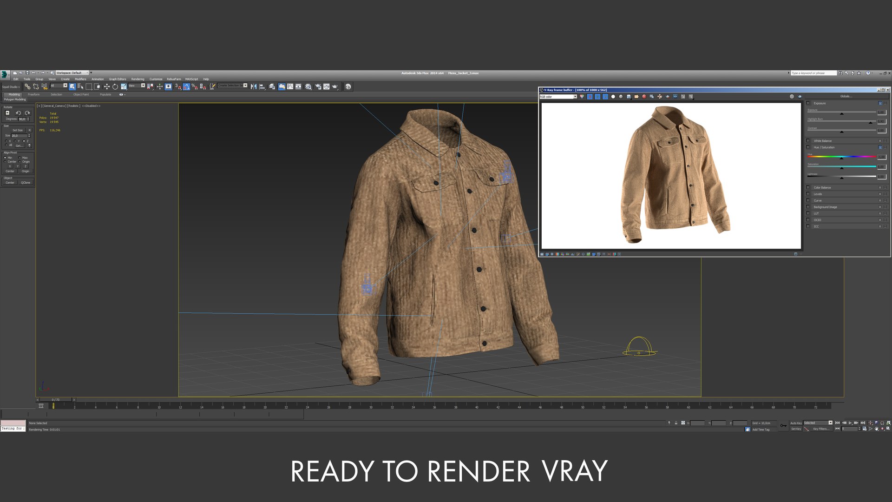Expand the LUT rollout chevron
Screen dimensions: 892x502
pyautogui.click(x=880, y=214)
